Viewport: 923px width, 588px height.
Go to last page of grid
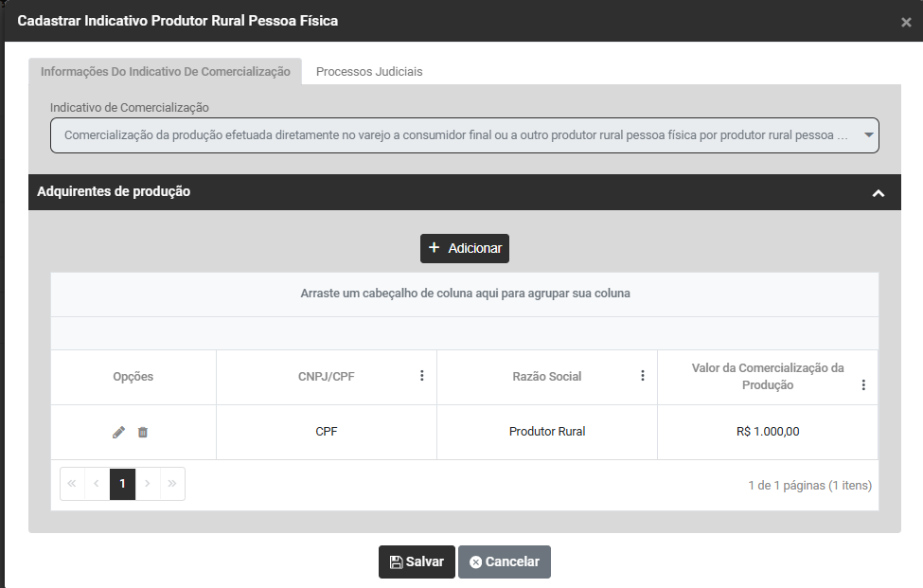click(x=172, y=483)
